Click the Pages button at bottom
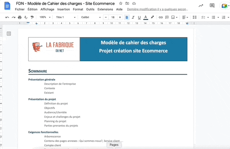230x149 pixels. coord(114,145)
